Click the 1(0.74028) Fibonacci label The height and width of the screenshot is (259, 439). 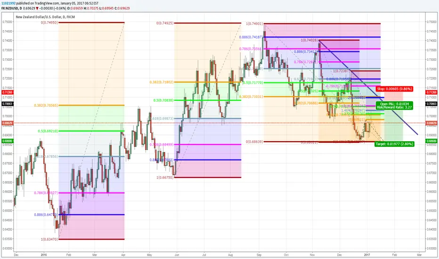309,40
